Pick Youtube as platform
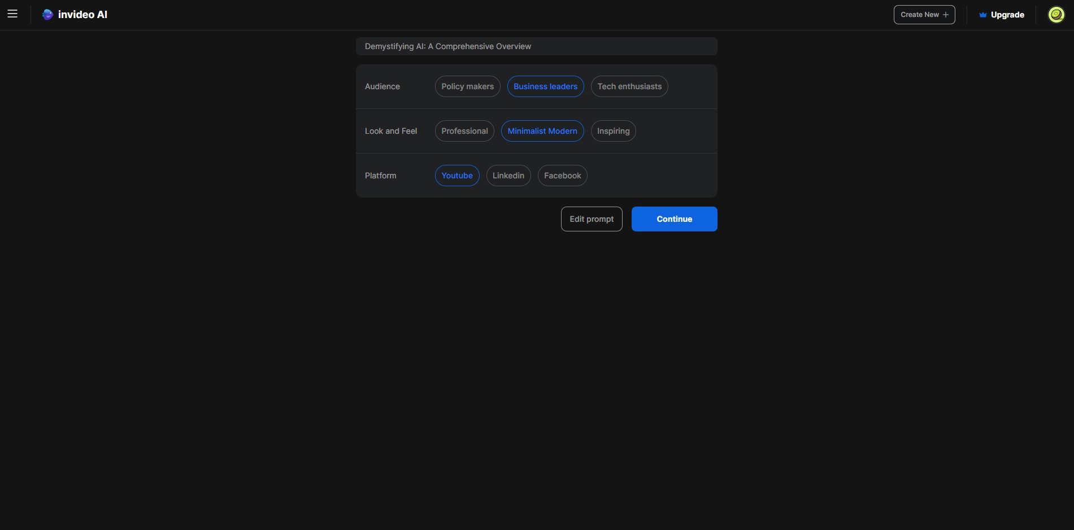Screen dimensions: 1074x530 point(457,176)
